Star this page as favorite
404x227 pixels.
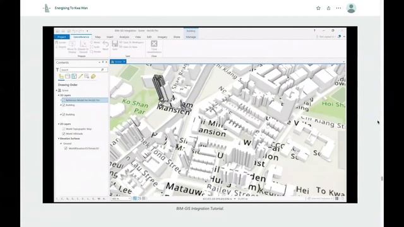318,8
